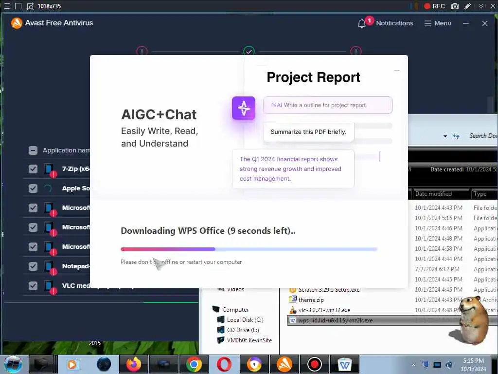Toggle the third Microsoft row checkbox
The height and width of the screenshot is (374, 498).
(33, 247)
